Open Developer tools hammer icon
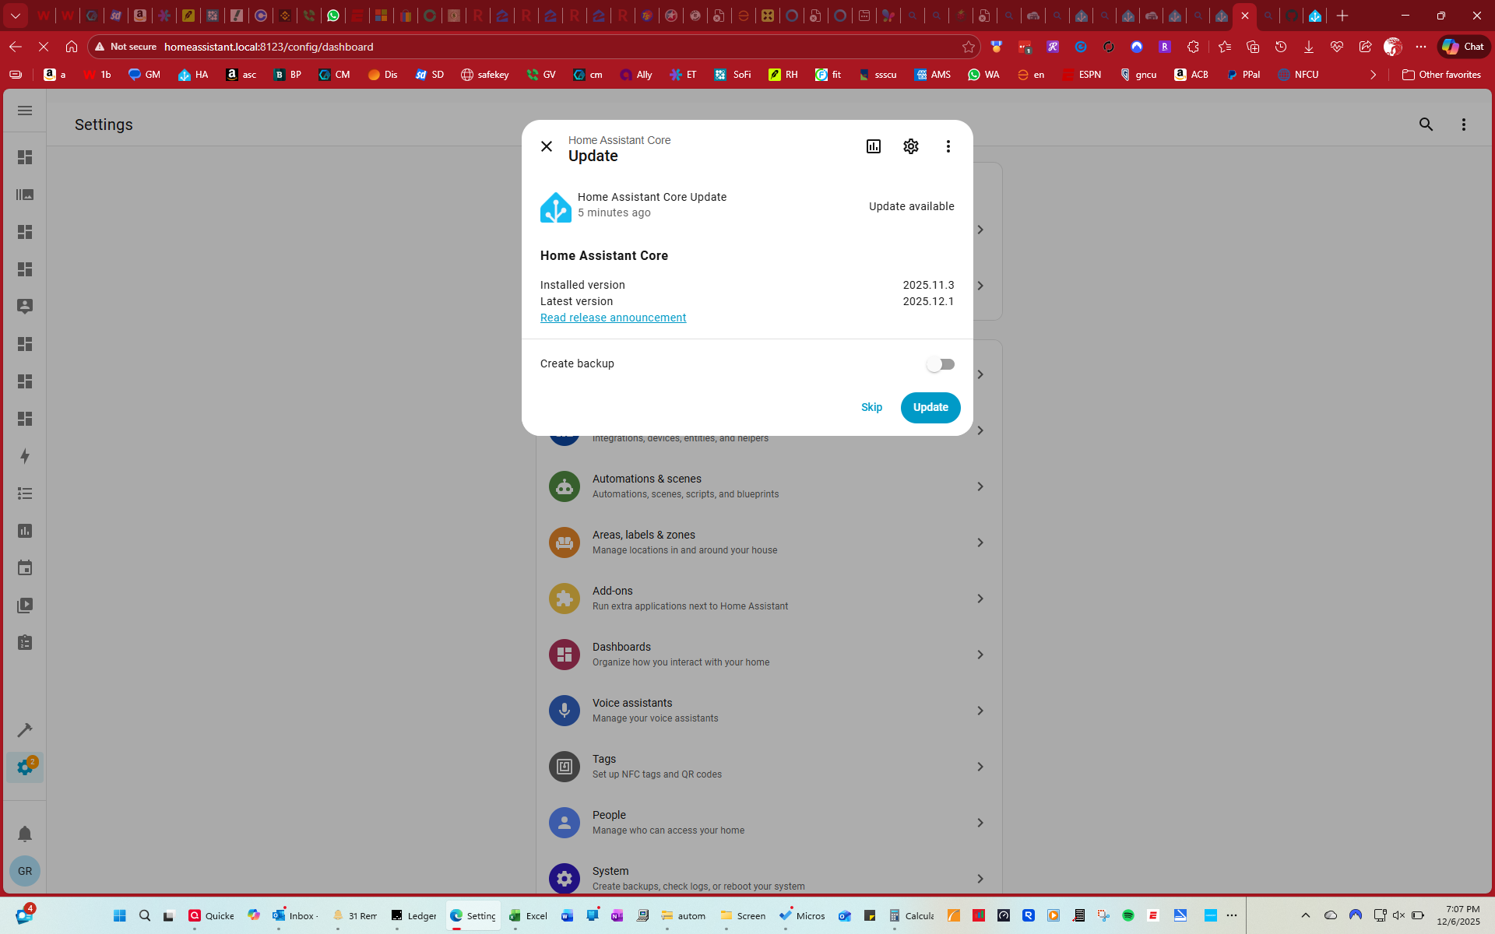 [x=25, y=730]
